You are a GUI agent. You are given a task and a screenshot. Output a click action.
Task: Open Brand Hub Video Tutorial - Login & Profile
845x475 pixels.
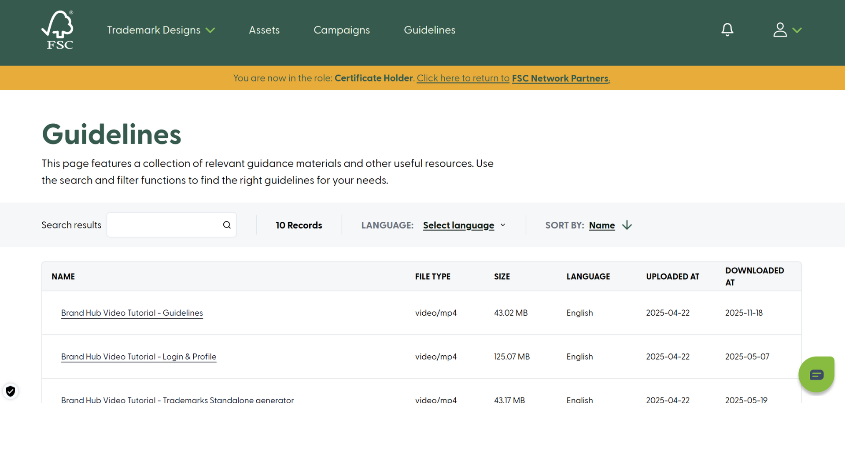tap(139, 357)
